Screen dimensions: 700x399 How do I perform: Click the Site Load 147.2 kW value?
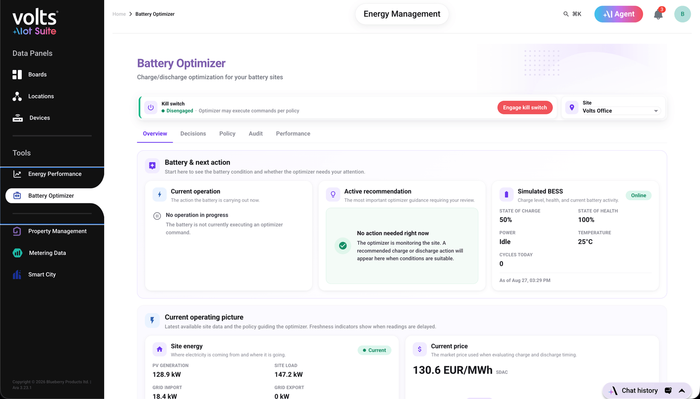tap(289, 374)
